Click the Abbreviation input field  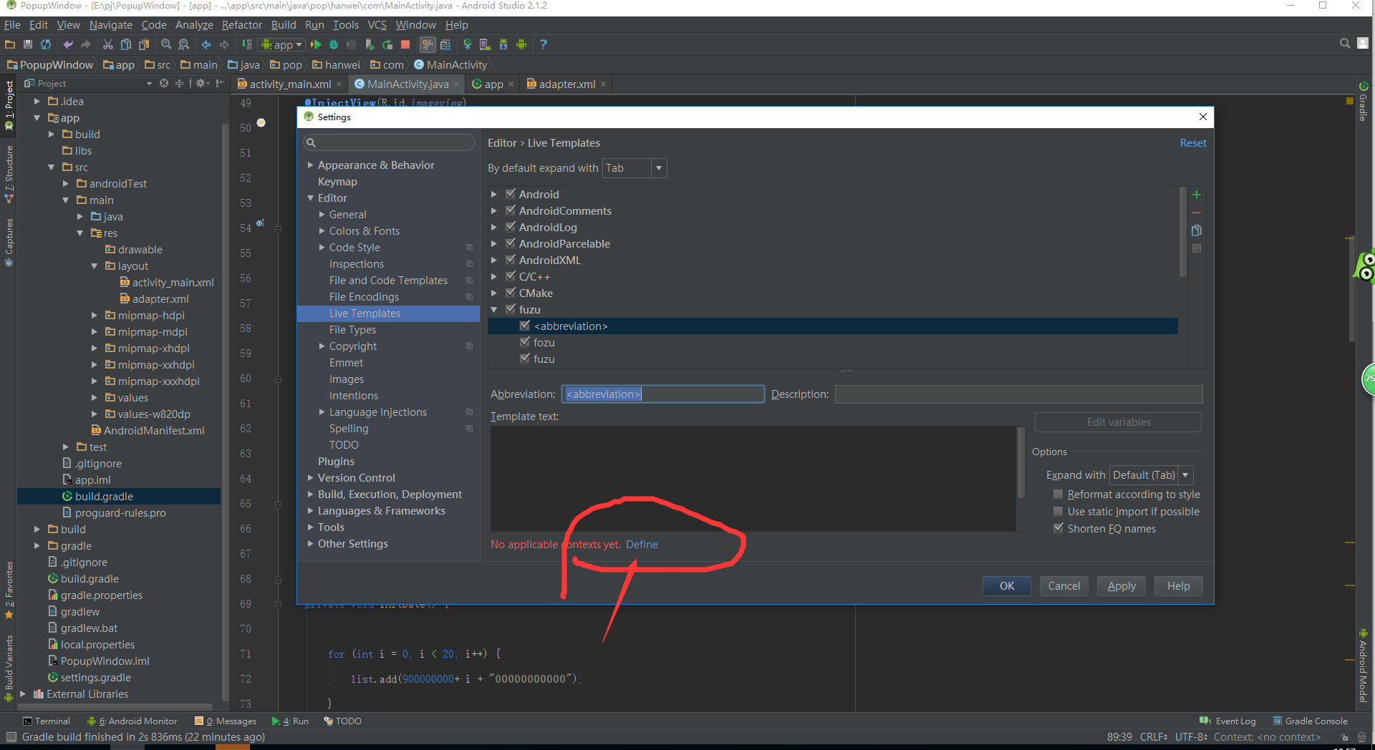point(662,394)
